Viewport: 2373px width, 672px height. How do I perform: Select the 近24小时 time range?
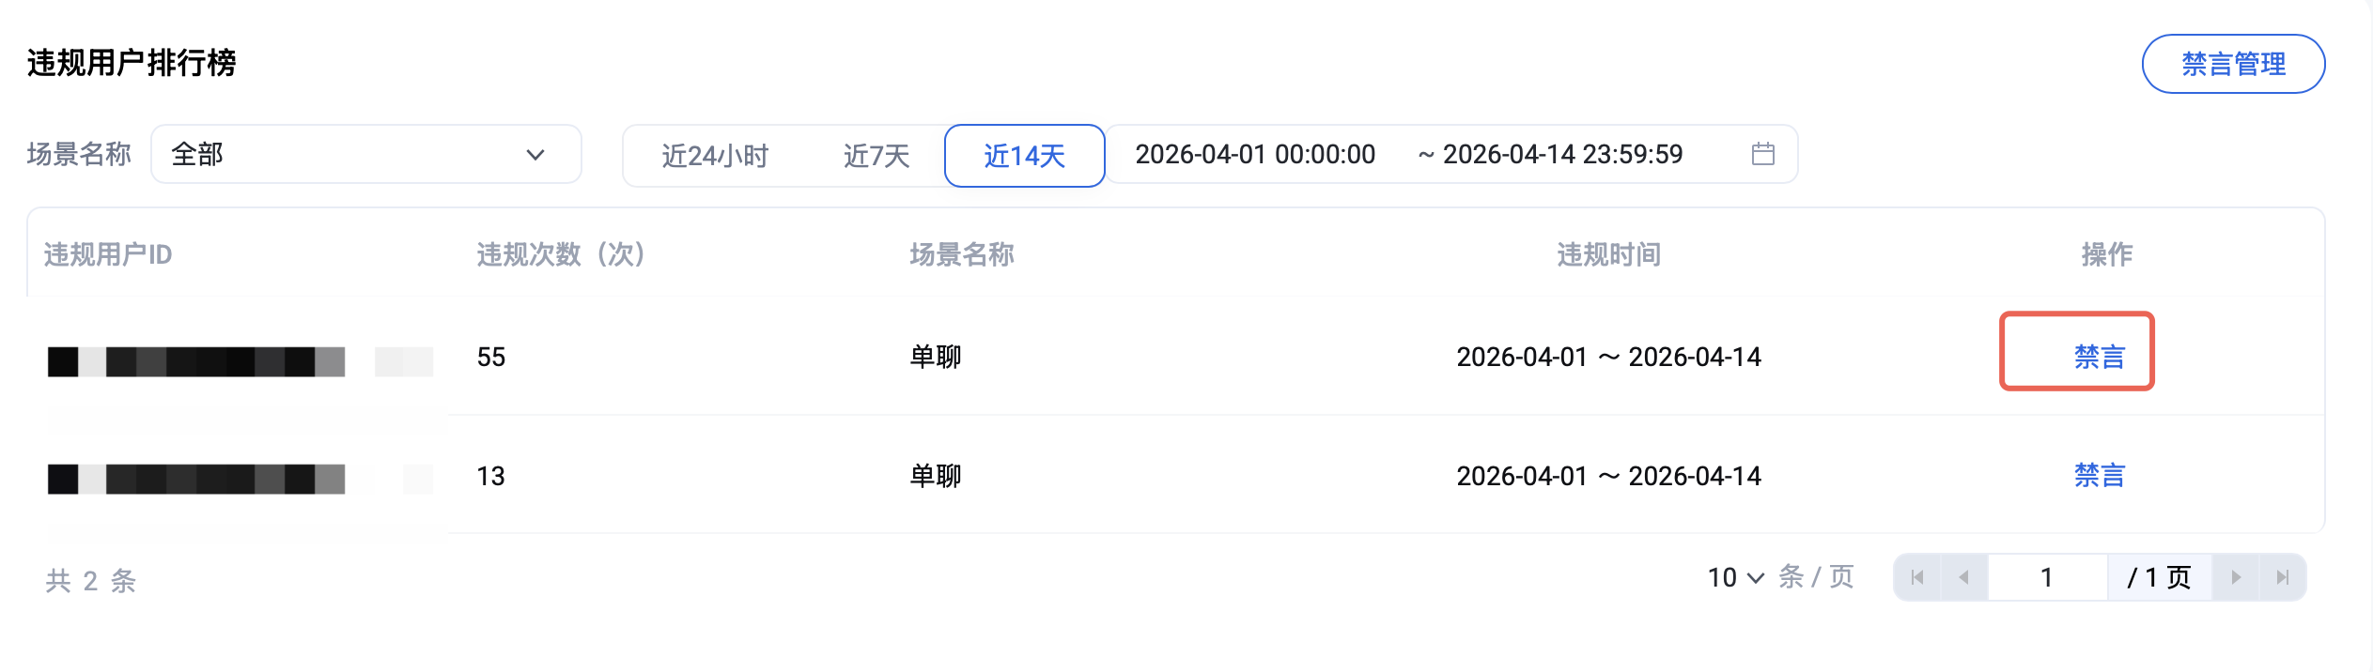coord(715,156)
